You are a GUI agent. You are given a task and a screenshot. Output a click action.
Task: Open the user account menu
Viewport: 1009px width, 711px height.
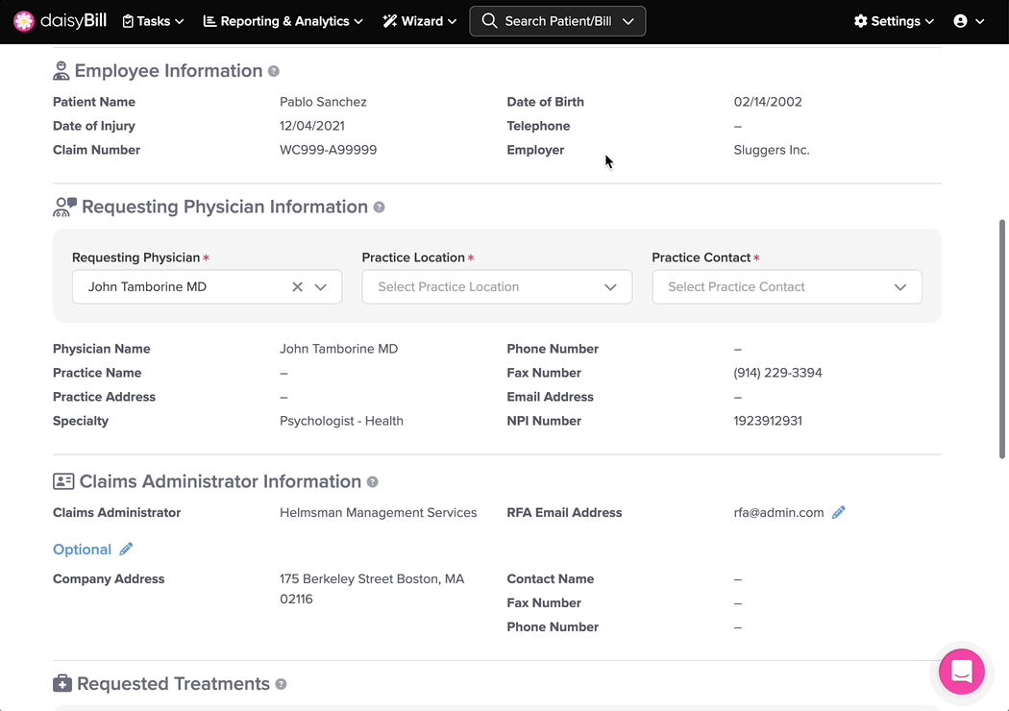[x=969, y=21]
